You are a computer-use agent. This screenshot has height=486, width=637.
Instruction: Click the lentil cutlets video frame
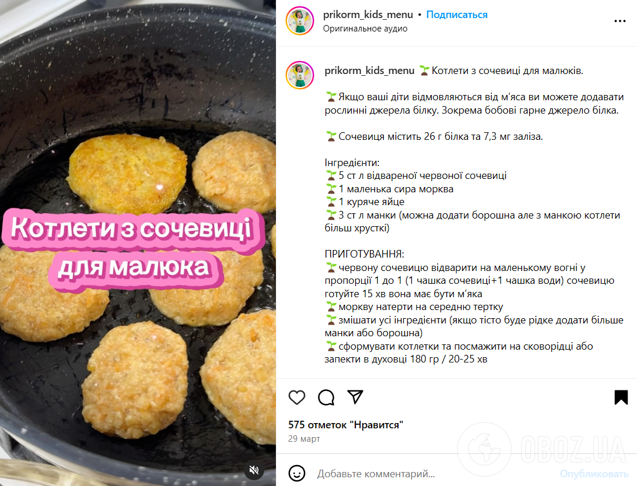(x=138, y=243)
